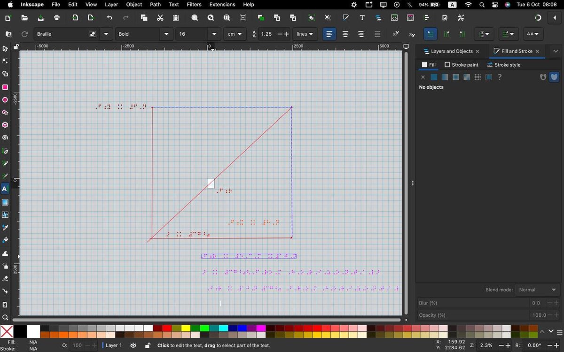
Task: Open the Text and Font dialog icon
Action: click(x=362, y=18)
